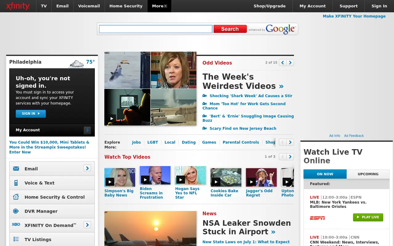Click the XOD On Demand icon
The image size is (394, 246).
coord(16,224)
